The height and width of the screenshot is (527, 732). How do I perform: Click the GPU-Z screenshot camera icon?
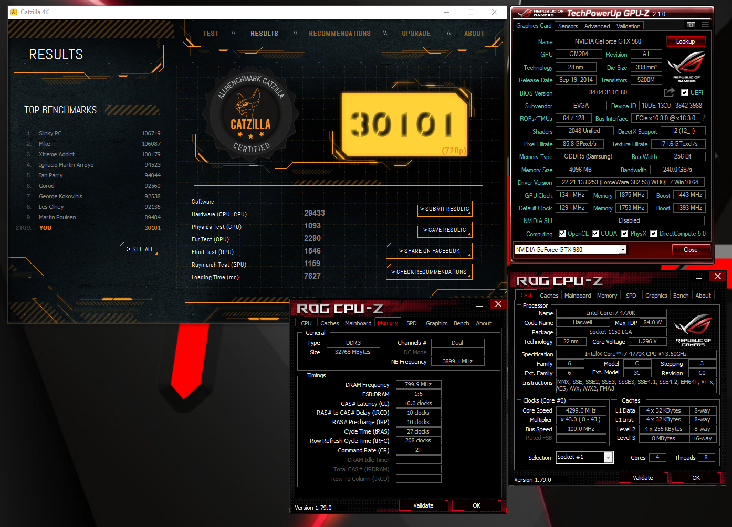(691, 25)
